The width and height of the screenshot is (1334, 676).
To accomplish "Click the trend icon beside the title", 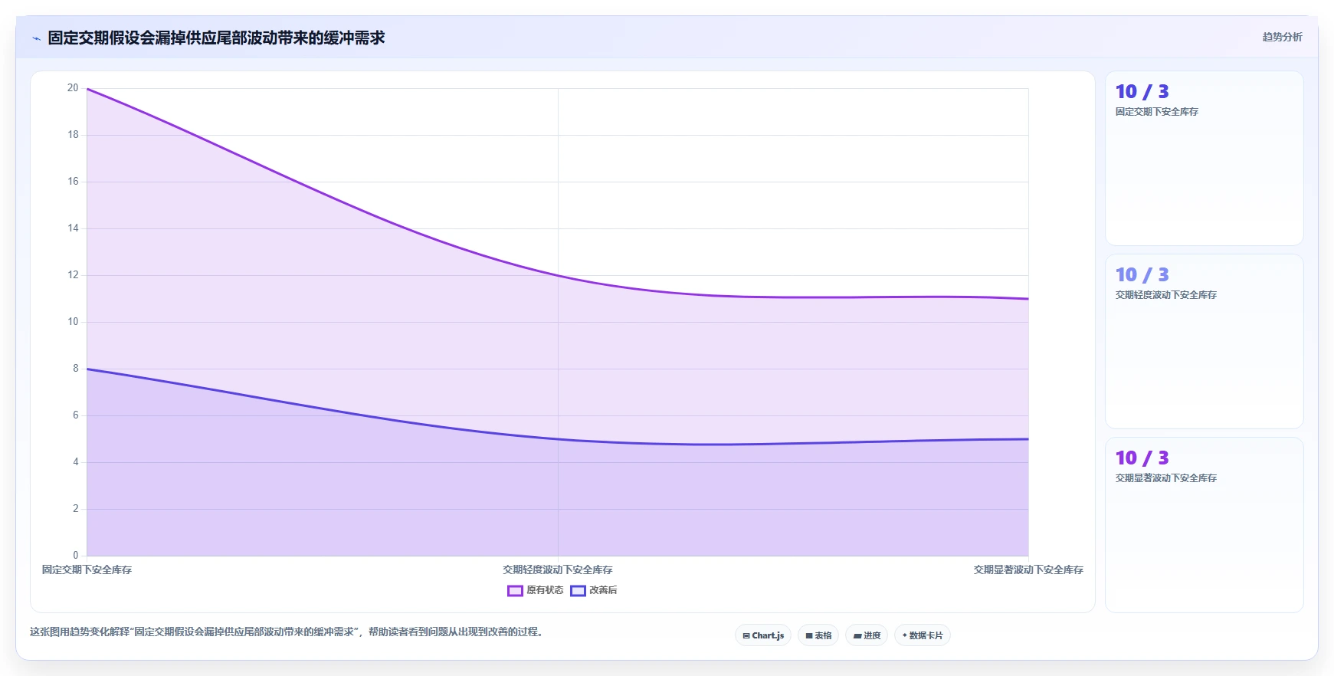I will pos(36,38).
